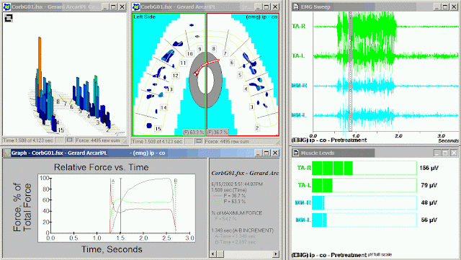Click the scrollbar thumb in Graph info pane
Screen dimensions: 461x260
tap(220, 254)
